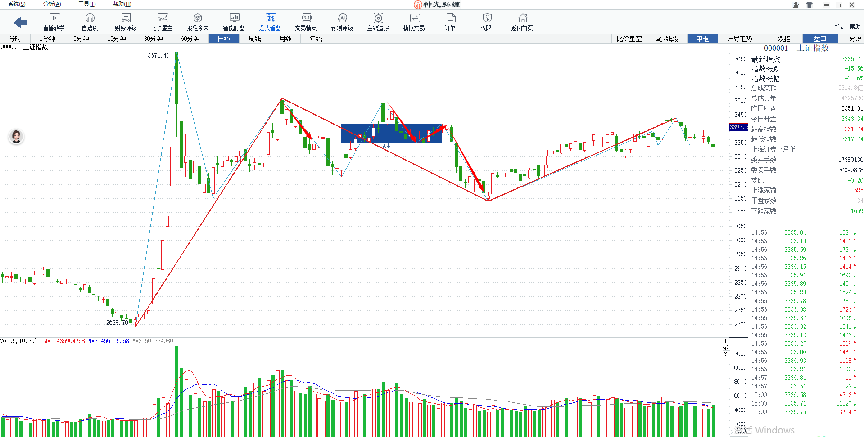Open the 工具(T) menu
This screenshot has height=437, width=864.
pyautogui.click(x=87, y=4)
